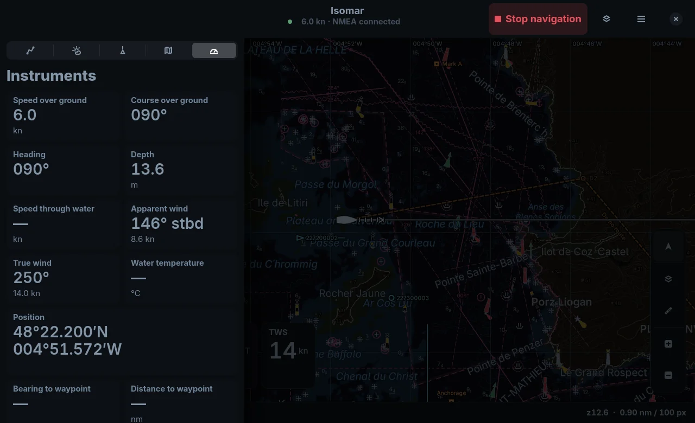
Task: Open the hamburger menu
Action: [641, 19]
